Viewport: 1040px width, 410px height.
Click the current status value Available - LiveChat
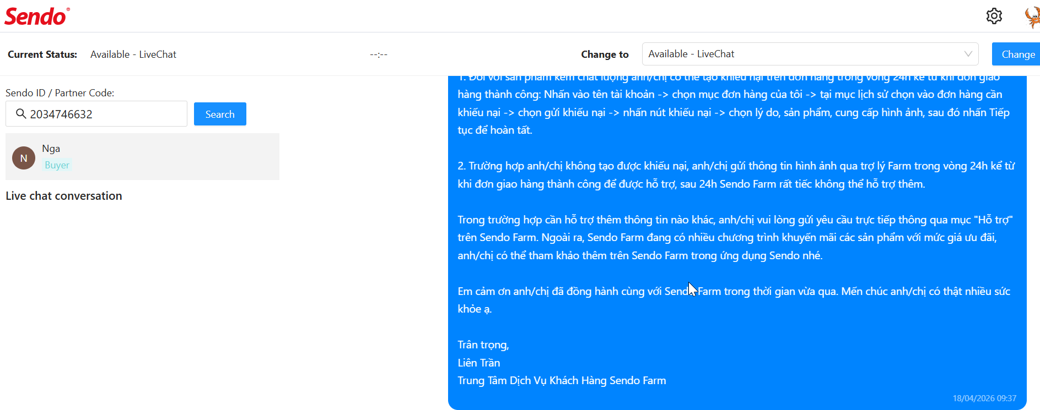coord(133,54)
